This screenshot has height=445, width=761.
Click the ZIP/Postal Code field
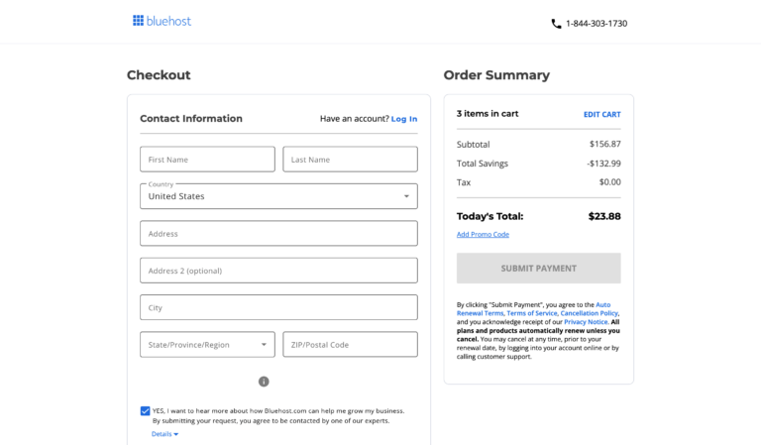pos(350,345)
